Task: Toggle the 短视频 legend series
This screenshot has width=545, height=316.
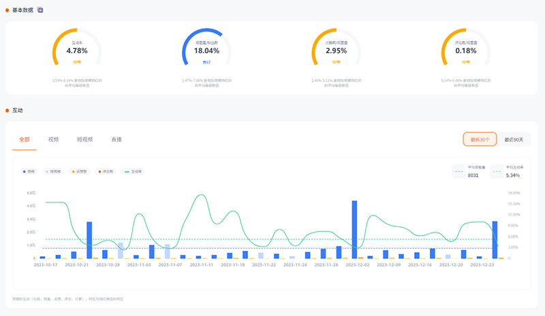Action: pyautogui.click(x=52, y=171)
